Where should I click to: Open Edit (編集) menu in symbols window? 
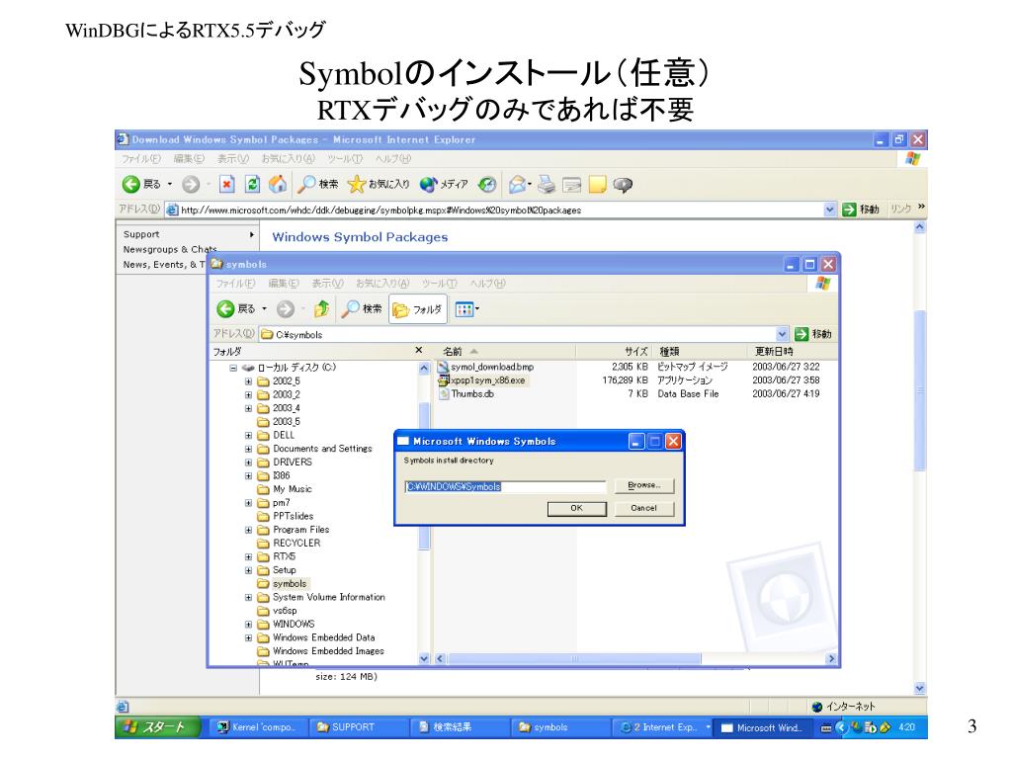(284, 284)
